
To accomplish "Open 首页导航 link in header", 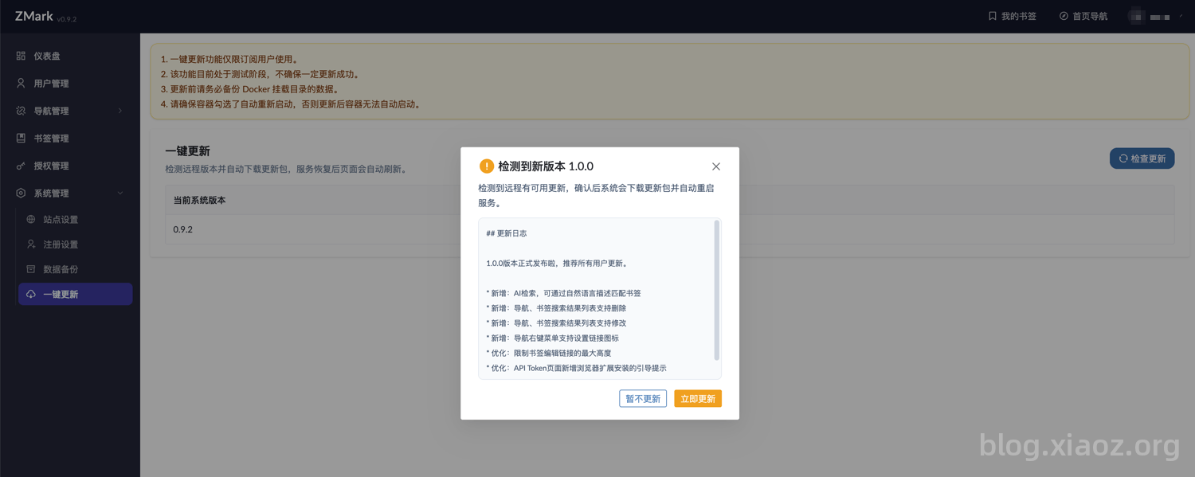I will [1083, 16].
